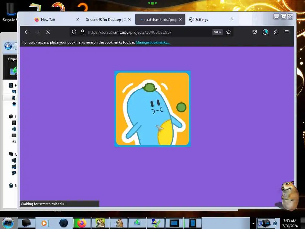Open the black box taskbar icon

[x=26, y=223]
